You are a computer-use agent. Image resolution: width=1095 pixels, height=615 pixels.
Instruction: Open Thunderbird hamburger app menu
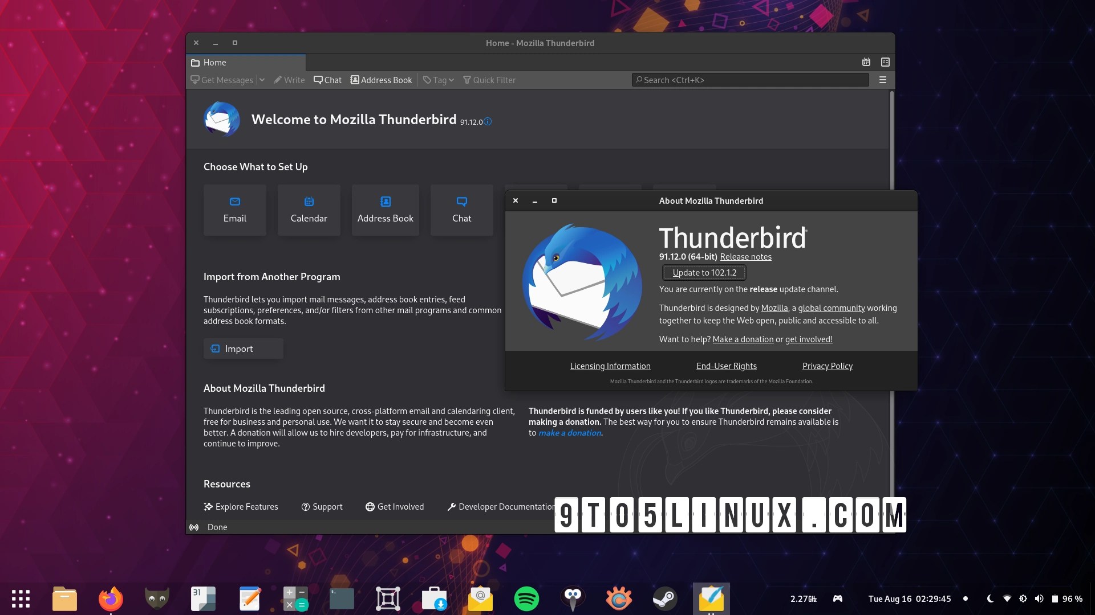pyautogui.click(x=882, y=80)
